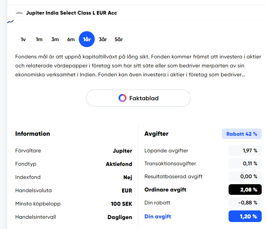
Task: Show the 5år performance period
Action: 119,39
